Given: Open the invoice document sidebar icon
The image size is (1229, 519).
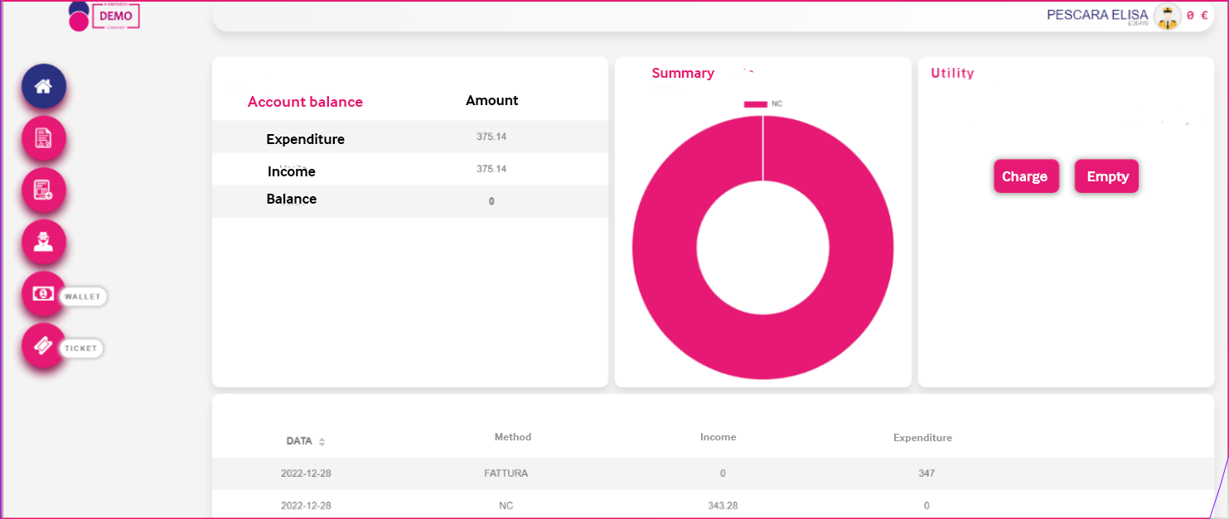Looking at the screenshot, I should tap(44, 138).
